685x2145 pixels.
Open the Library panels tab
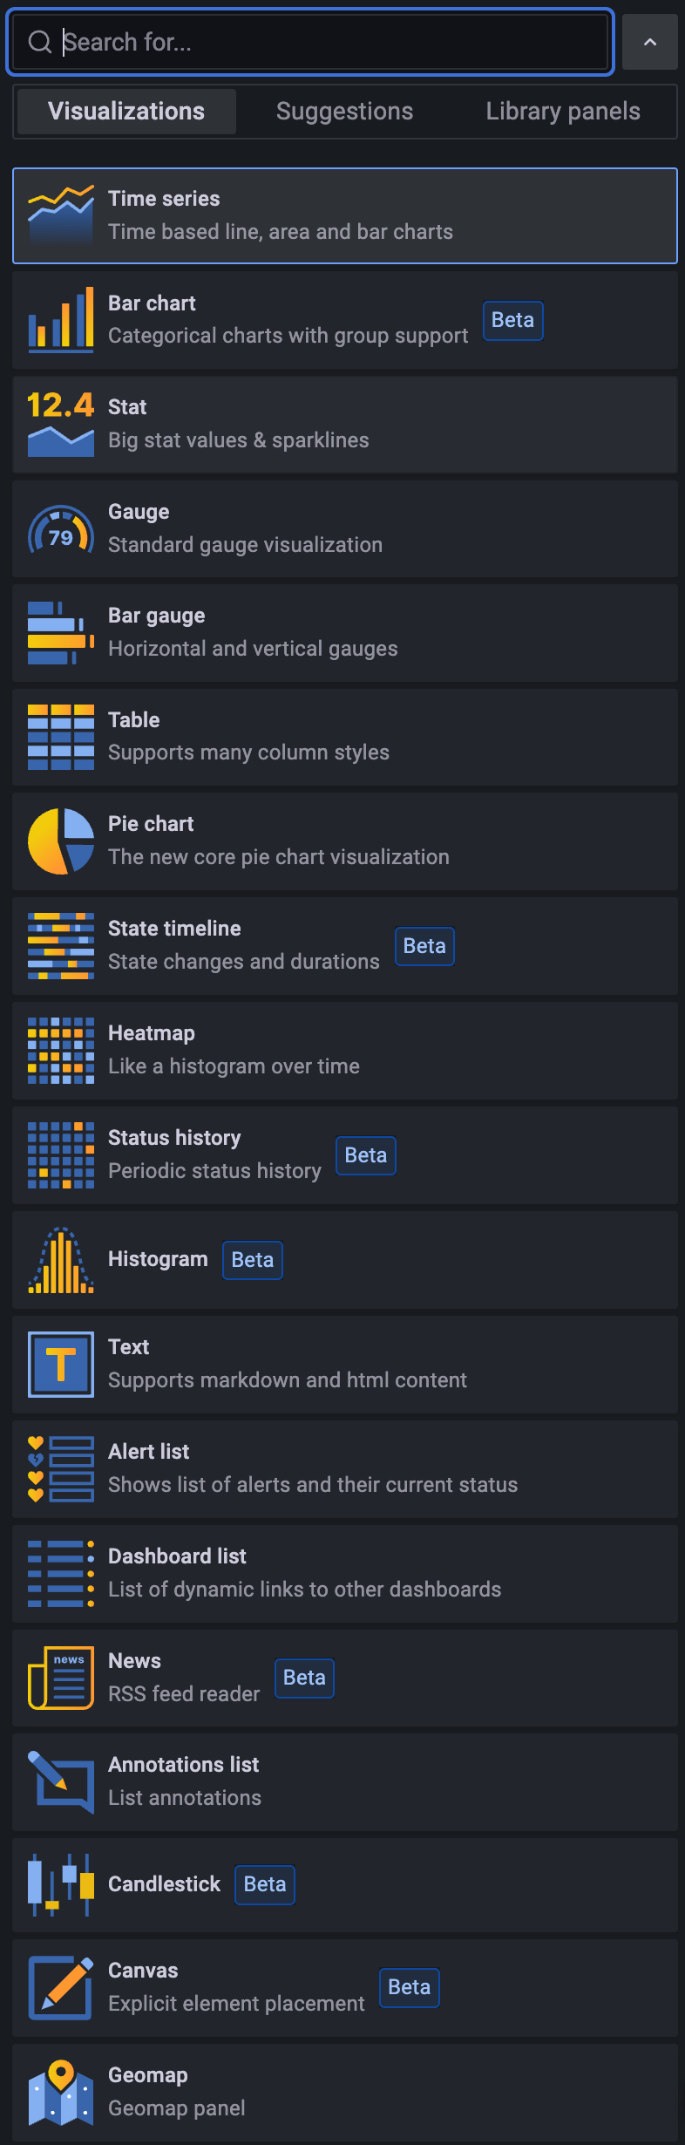pyautogui.click(x=563, y=112)
